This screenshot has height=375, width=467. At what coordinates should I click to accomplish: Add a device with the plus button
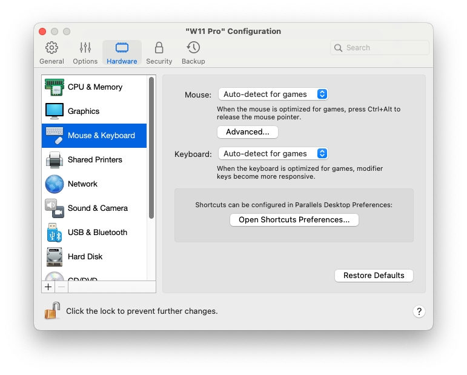point(49,287)
